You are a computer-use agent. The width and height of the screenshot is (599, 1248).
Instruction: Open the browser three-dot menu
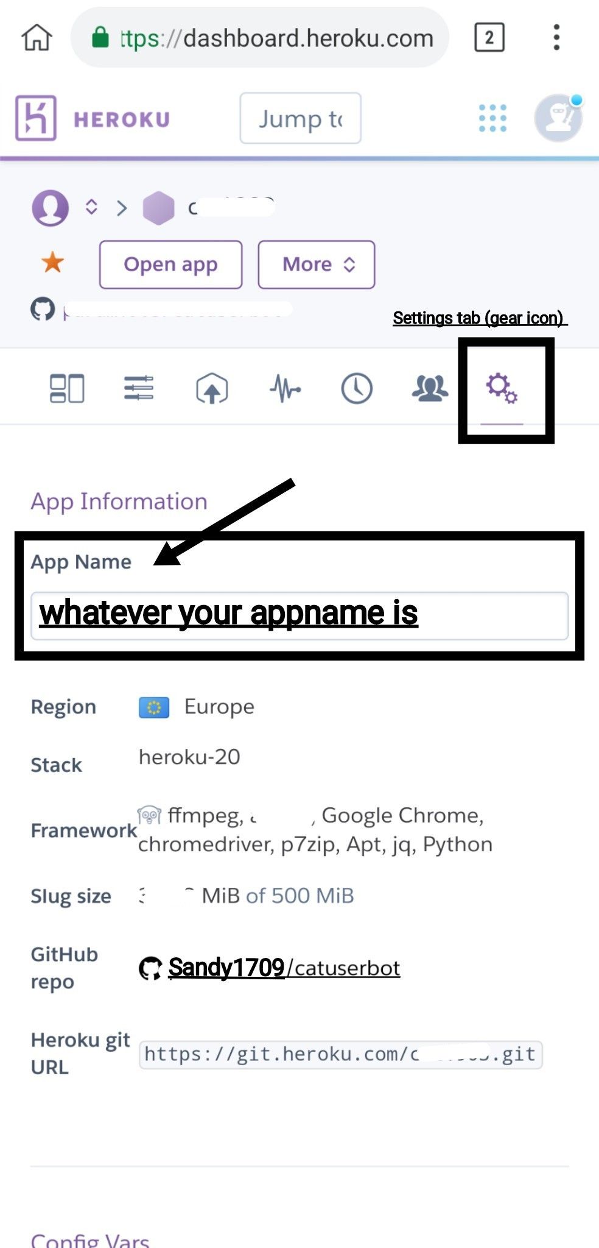(x=556, y=38)
